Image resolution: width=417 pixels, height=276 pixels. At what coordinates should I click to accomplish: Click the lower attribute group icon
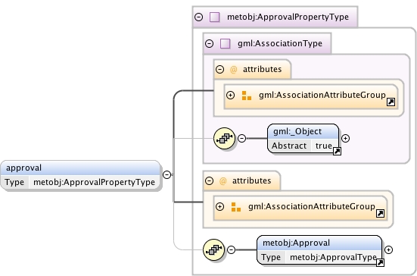[x=236, y=207]
